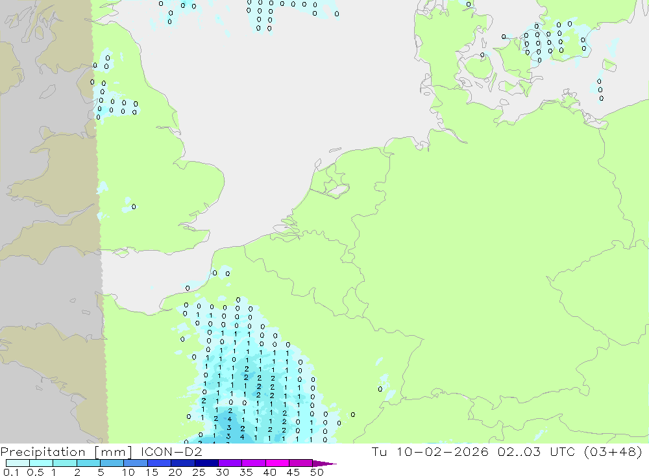The height and width of the screenshot is (476, 649).
Task: Click the "Precipitation" title text
Action: (43, 452)
